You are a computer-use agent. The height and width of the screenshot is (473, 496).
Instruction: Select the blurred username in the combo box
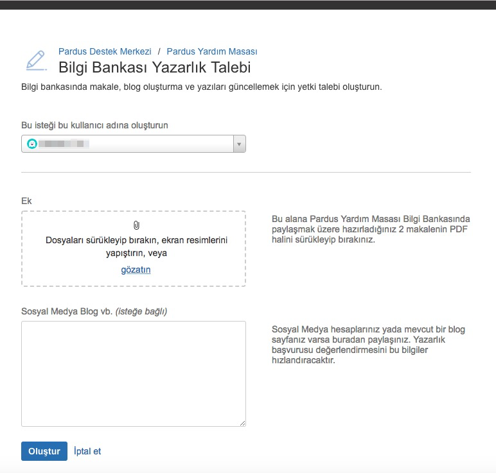click(x=63, y=144)
